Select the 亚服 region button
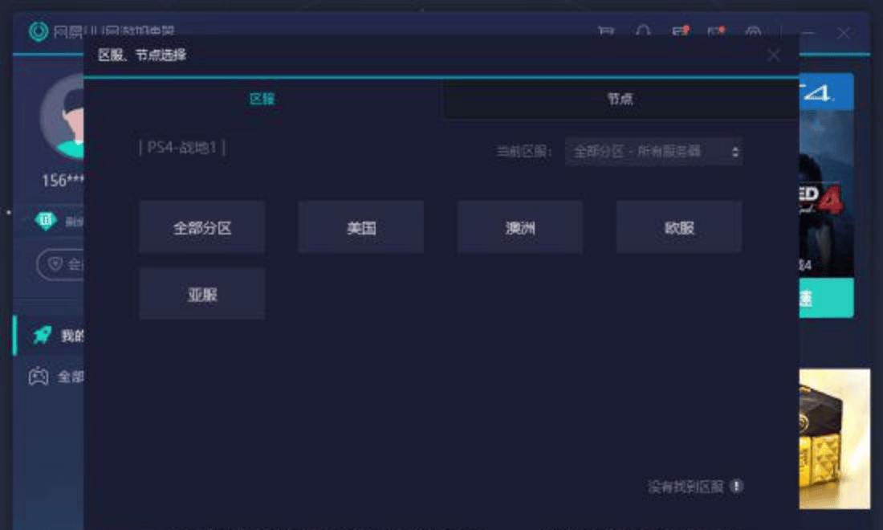The width and height of the screenshot is (883, 530). (202, 293)
